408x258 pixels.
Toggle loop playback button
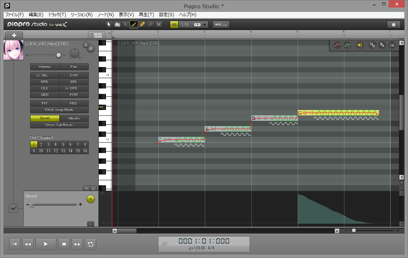point(91,244)
